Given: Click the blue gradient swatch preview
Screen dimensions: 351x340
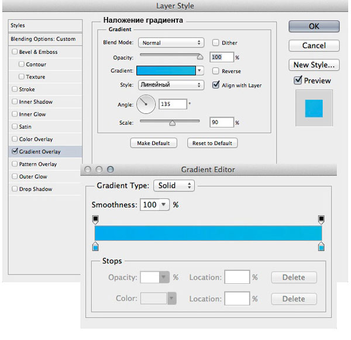Looking at the screenshot, I should point(166,71).
